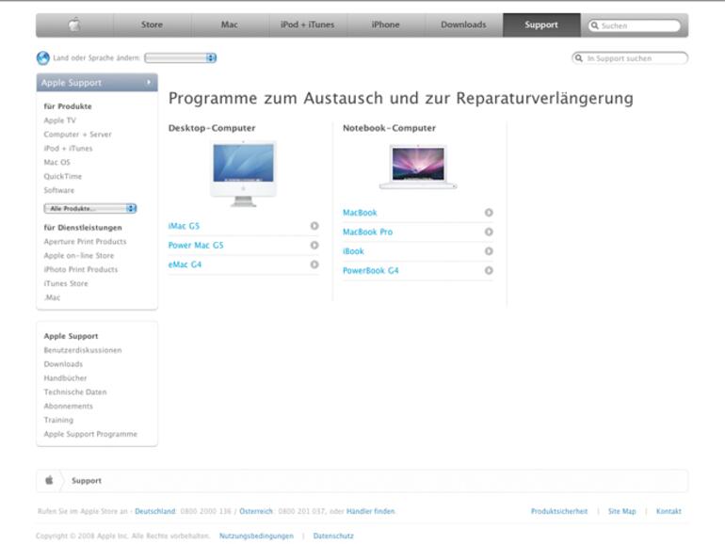This screenshot has width=725, height=544.
Task: Open QuickTime in the sidebar
Action: tap(62, 176)
